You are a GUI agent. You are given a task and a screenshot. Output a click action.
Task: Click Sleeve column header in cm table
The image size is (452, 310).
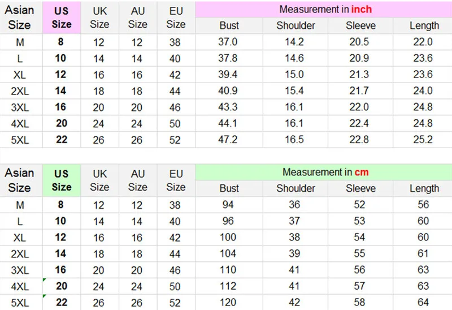click(360, 188)
